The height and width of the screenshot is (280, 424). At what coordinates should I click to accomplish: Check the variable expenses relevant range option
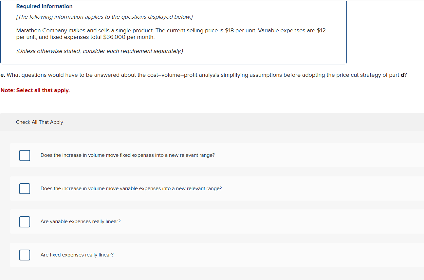click(25, 189)
